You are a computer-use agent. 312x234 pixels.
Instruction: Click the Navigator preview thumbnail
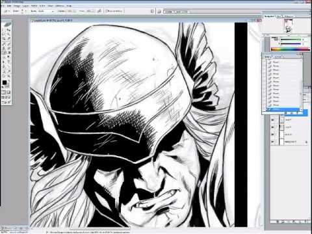(x=288, y=25)
